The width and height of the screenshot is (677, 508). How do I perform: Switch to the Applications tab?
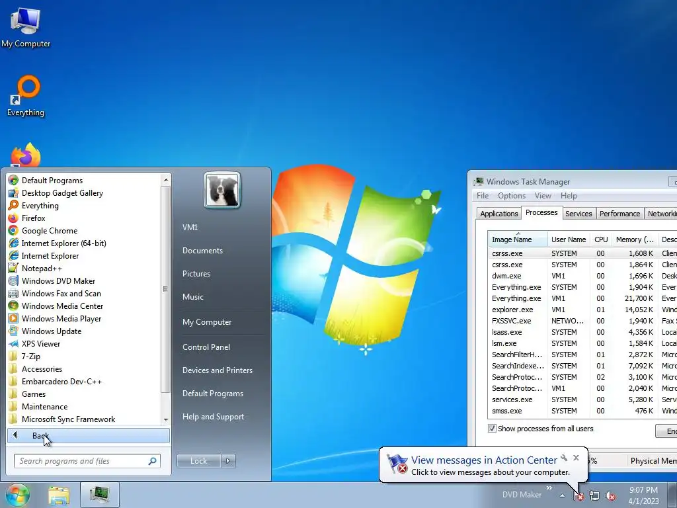click(x=498, y=214)
